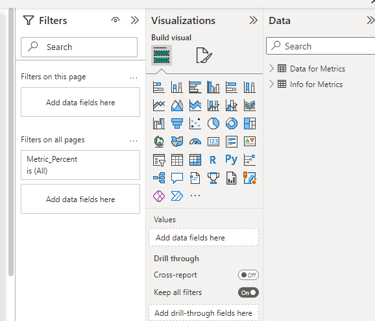Select the 100% stacked column chart visual
This screenshot has height=321, width=375.
click(250, 87)
